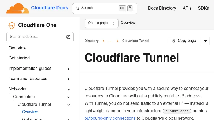Click the Search sidebar input field
Viewport: 214px width, 120px height.
[36, 37]
